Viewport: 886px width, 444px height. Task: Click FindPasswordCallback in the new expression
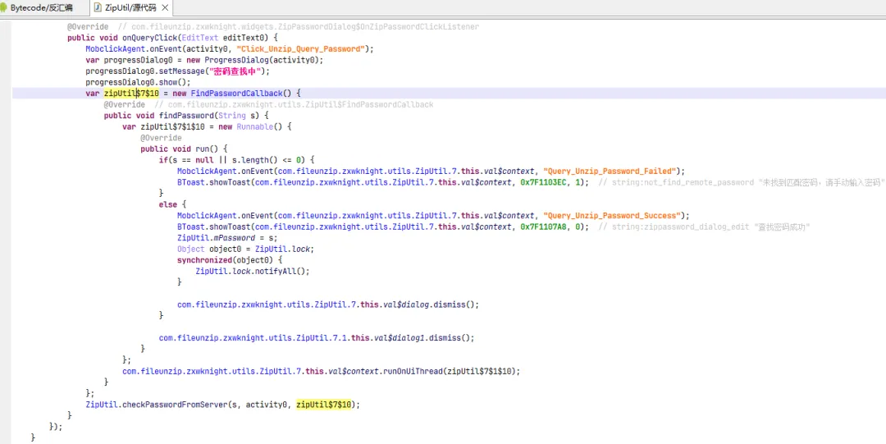(x=236, y=94)
